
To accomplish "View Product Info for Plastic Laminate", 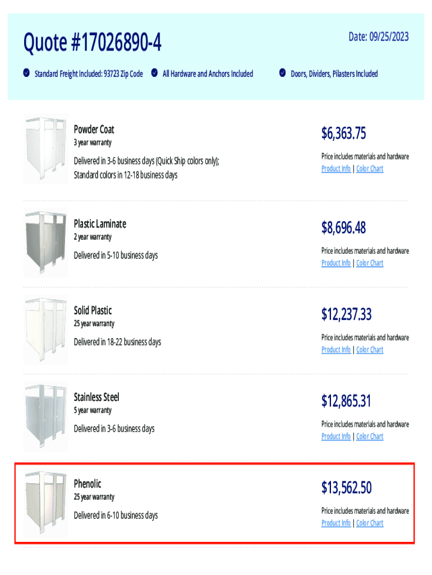I will pos(336,263).
